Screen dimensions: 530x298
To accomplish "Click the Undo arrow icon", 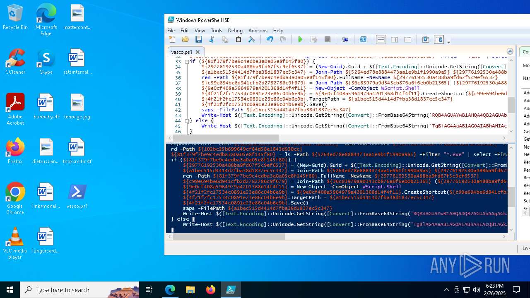I will click(270, 40).
